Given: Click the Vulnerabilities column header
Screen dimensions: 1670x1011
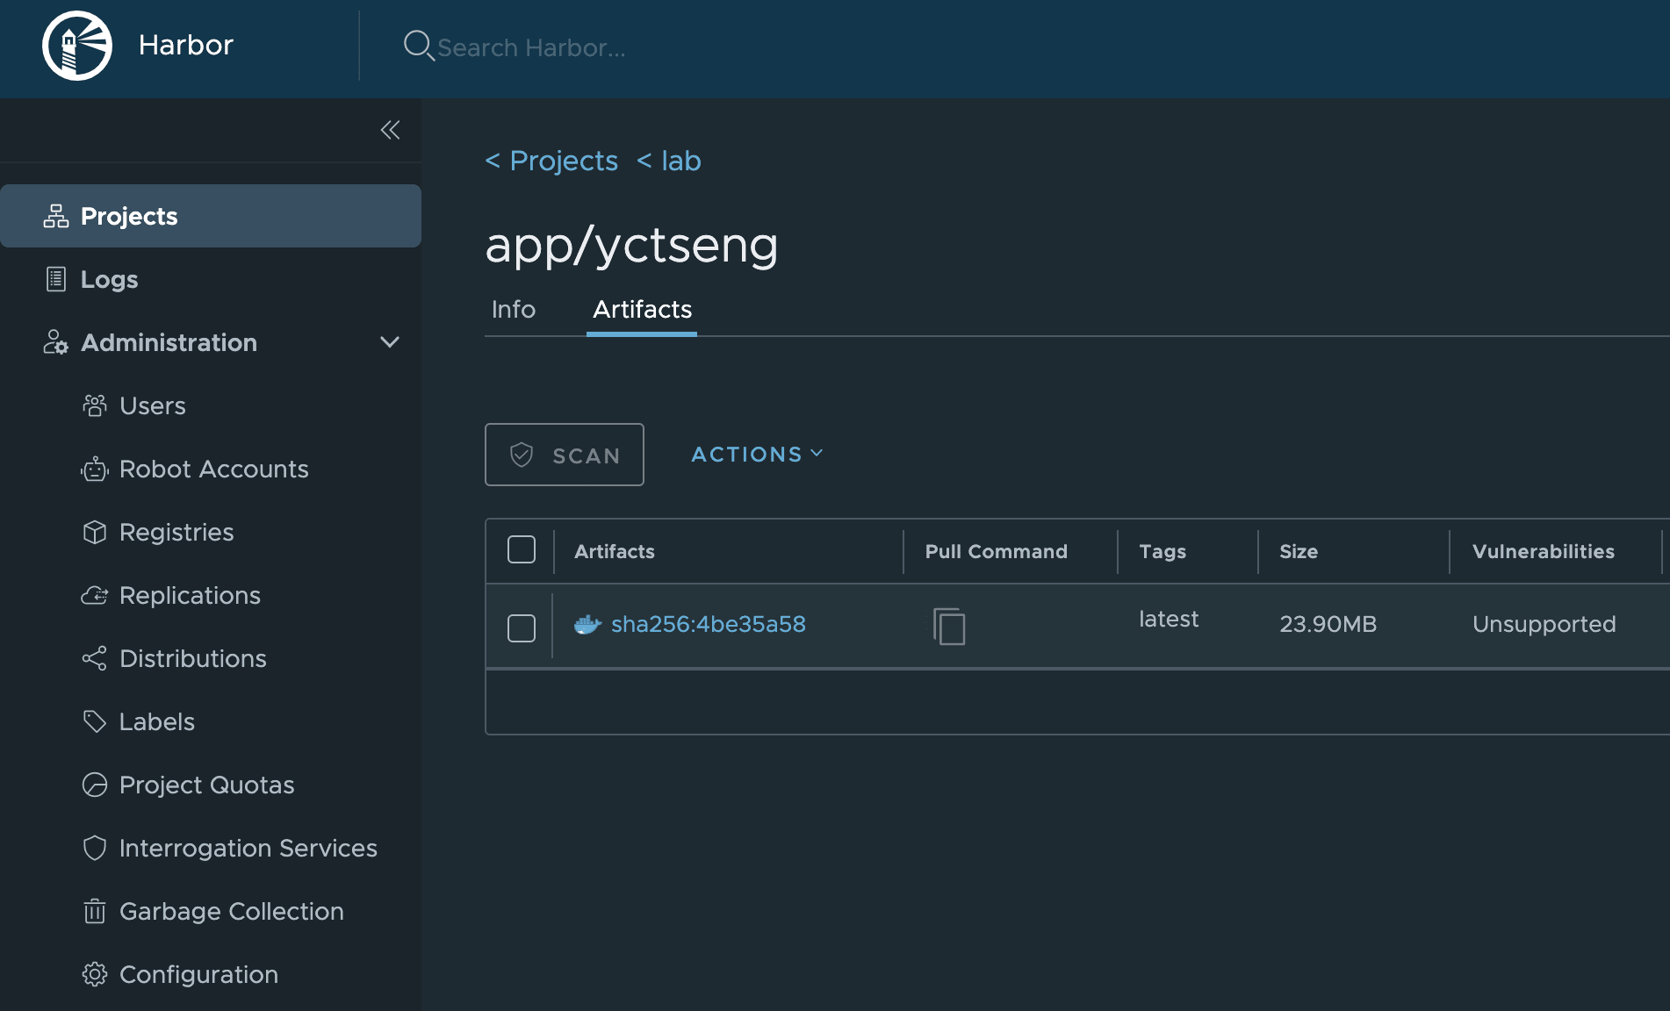Looking at the screenshot, I should point(1544,551).
